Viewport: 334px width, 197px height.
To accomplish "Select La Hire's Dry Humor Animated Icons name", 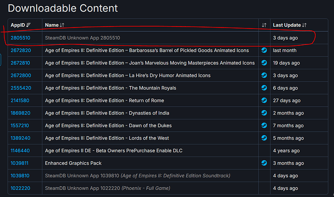I will 128,75.
